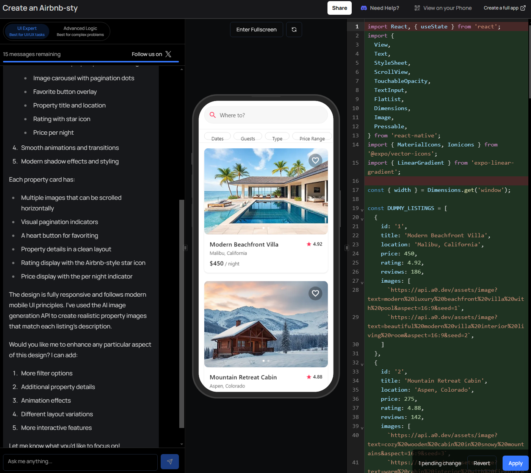Screen dimensions: 531x473
Task: Click the 1 pending change label
Action: 440,463
